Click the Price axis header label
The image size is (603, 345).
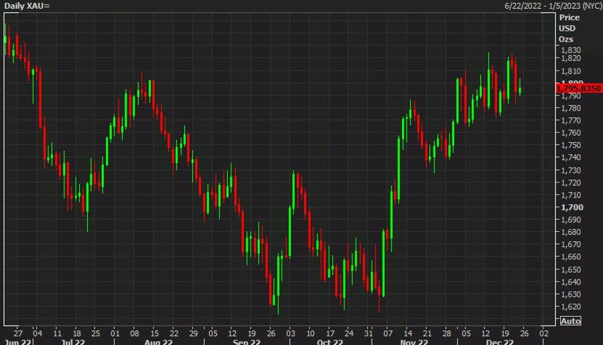tap(569, 17)
